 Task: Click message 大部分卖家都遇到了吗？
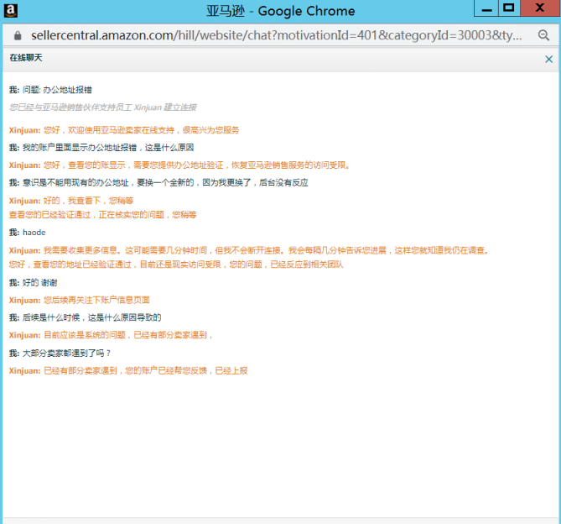coord(60,354)
